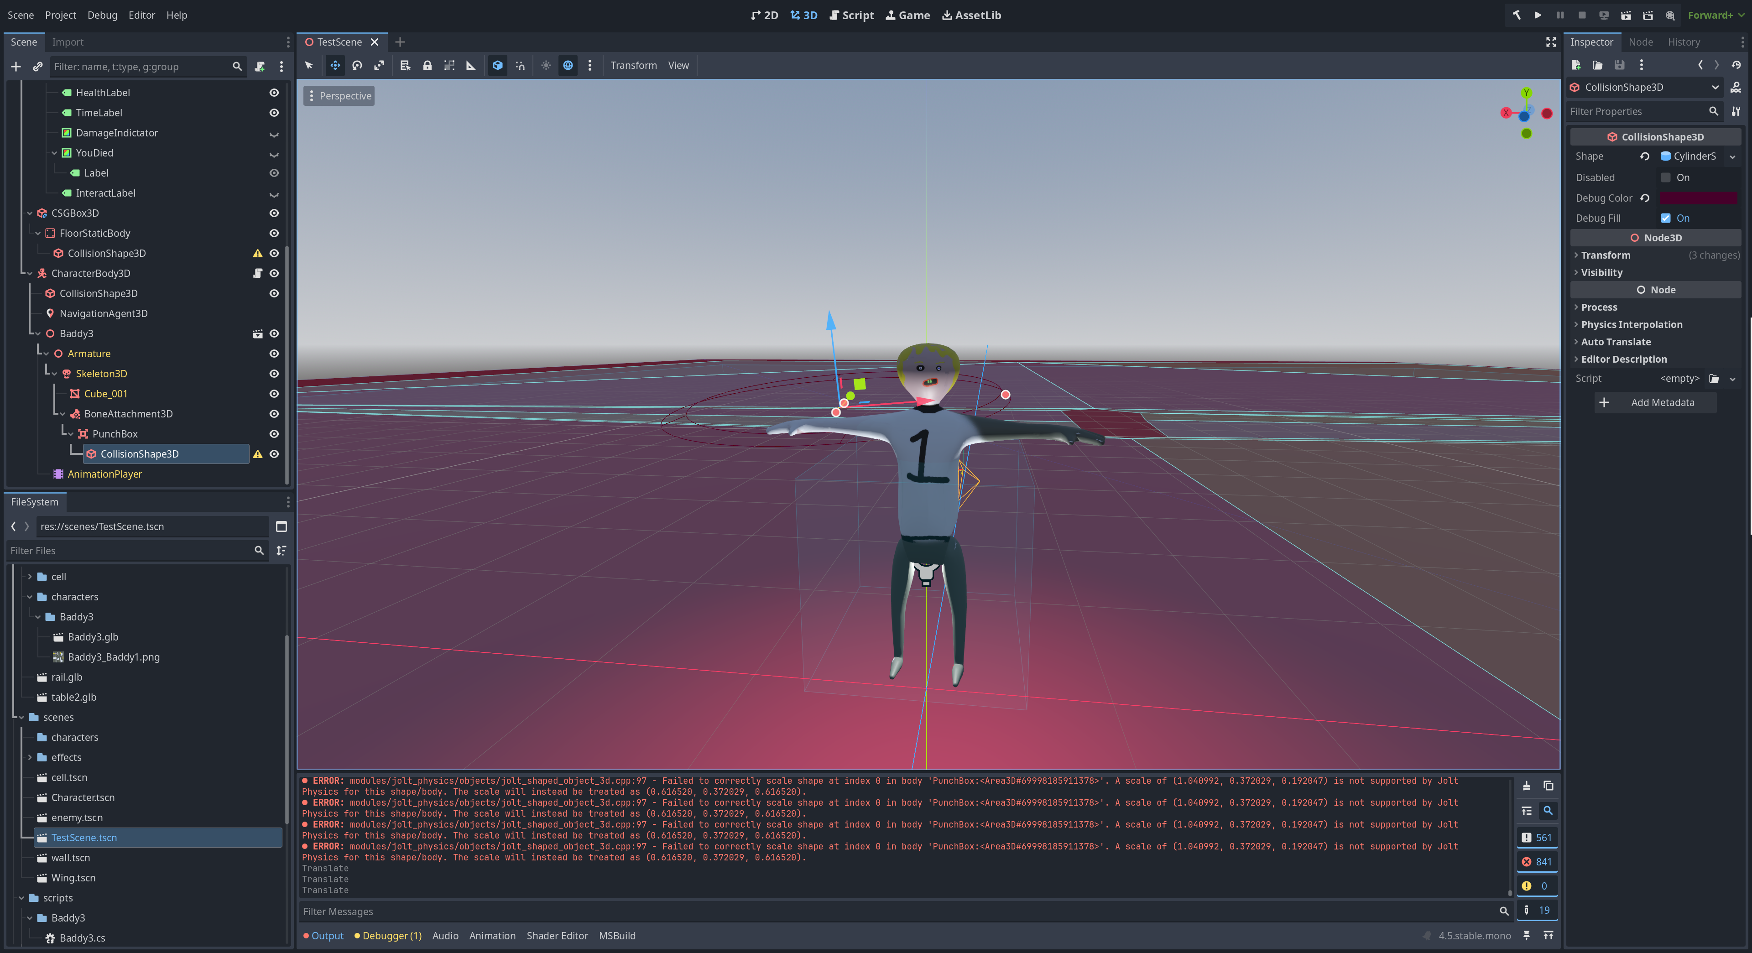Open the Script editor from the top bar

pyautogui.click(x=851, y=14)
